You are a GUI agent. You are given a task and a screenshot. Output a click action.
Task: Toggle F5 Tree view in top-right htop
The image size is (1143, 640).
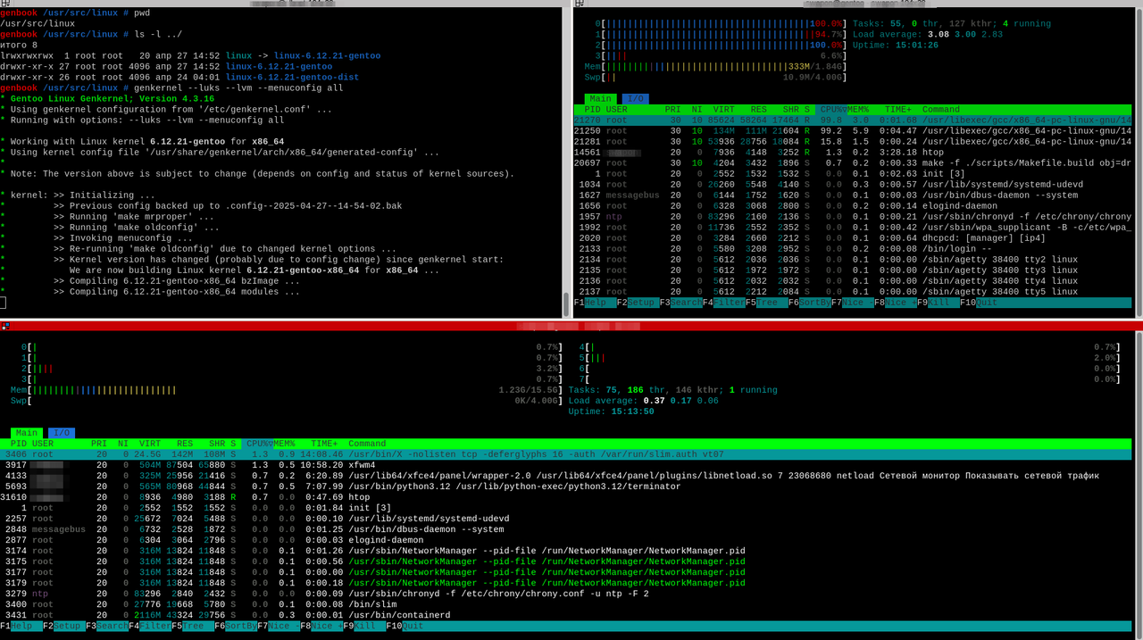[x=766, y=303]
